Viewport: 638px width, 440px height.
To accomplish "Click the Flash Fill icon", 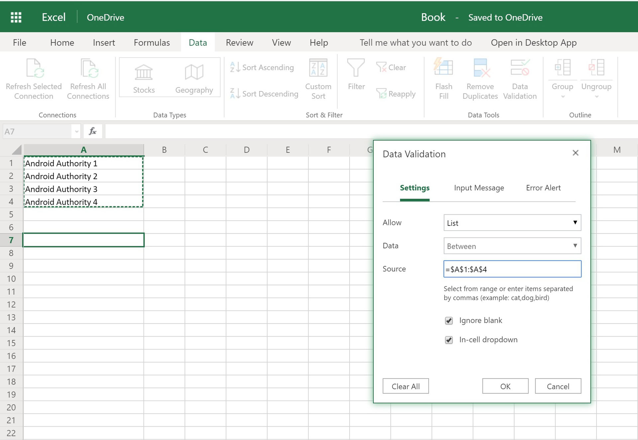I will (443, 67).
